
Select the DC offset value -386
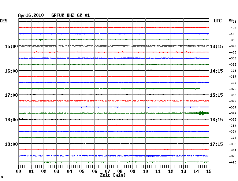click(233, 58)
